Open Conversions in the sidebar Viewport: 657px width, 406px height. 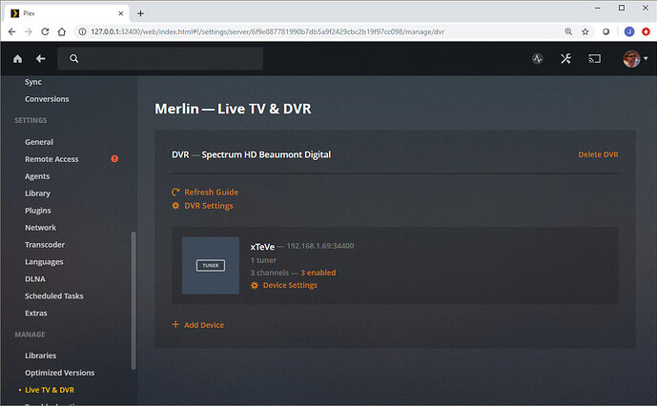tap(47, 99)
